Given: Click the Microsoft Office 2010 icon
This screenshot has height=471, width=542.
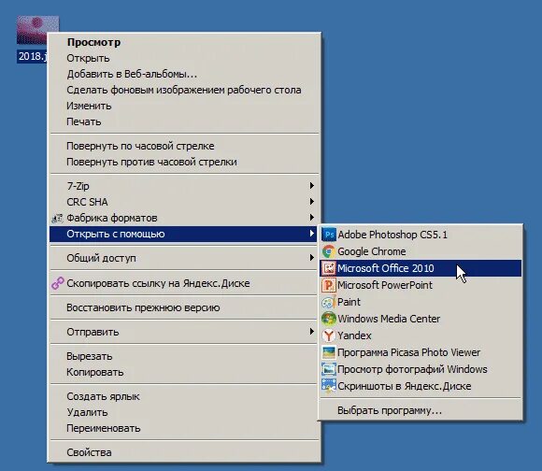Looking at the screenshot, I should tap(328, 268).
